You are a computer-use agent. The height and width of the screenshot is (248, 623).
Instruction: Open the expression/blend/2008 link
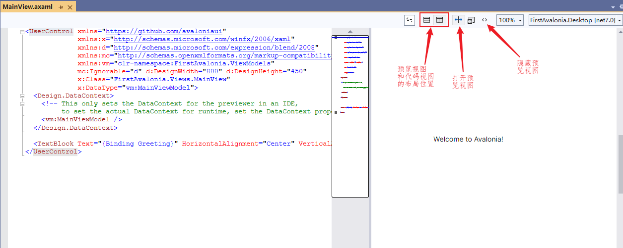coord(214,47)
